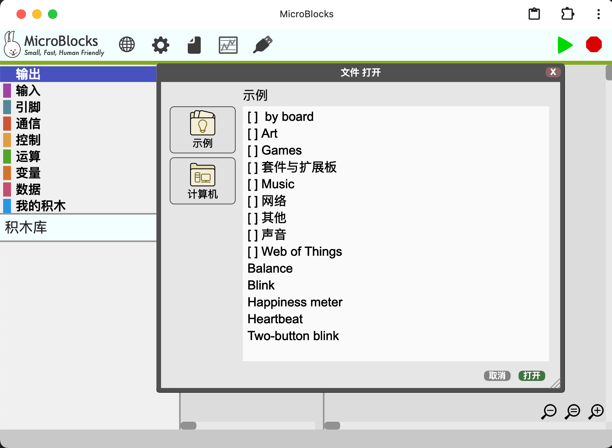Start all scripts with green arrow
The height and width of the screenshot is (448, 612).
pos(565,45)
